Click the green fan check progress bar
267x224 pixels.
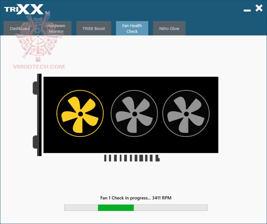136,208
